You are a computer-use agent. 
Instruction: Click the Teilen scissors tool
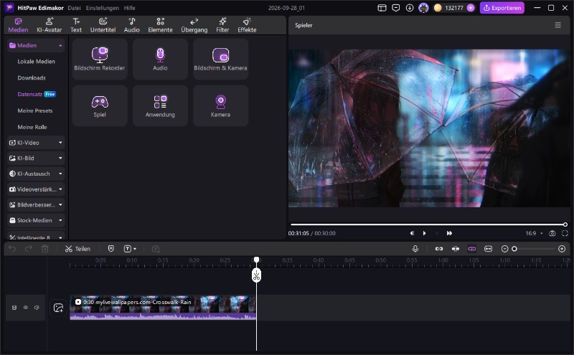tap(77, 249)
